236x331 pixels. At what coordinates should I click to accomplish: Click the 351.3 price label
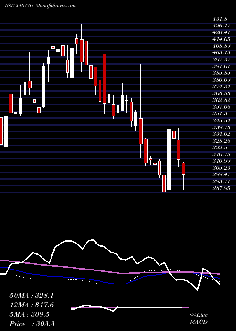point(220,113)
